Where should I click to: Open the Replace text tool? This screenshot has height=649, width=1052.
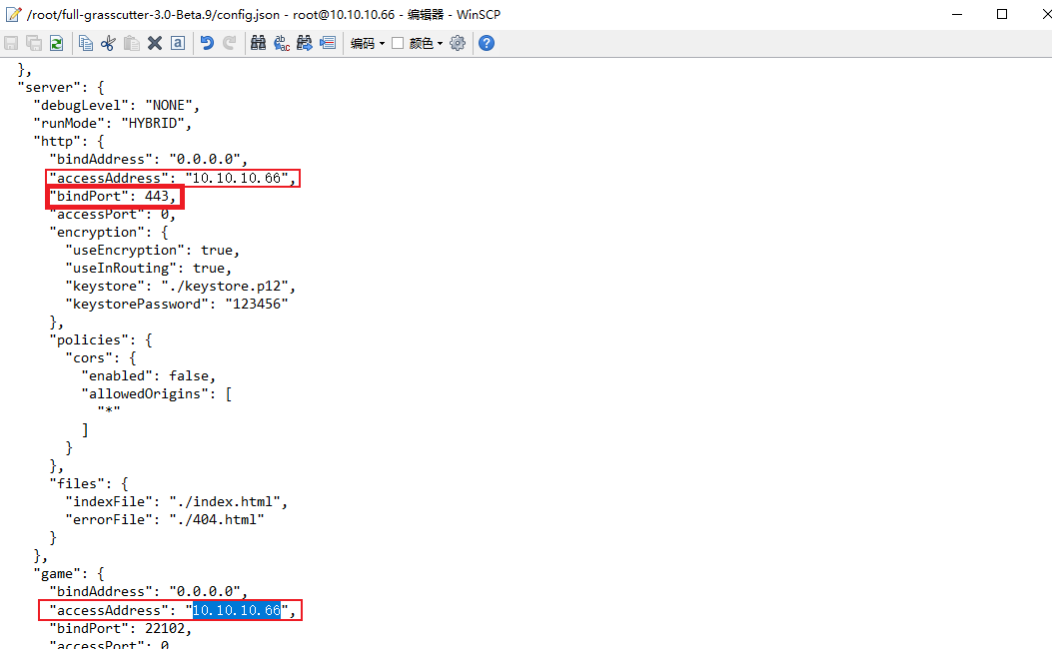[281, 43]
